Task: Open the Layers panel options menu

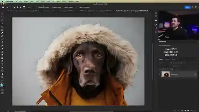Action: (x=198, y=59)
